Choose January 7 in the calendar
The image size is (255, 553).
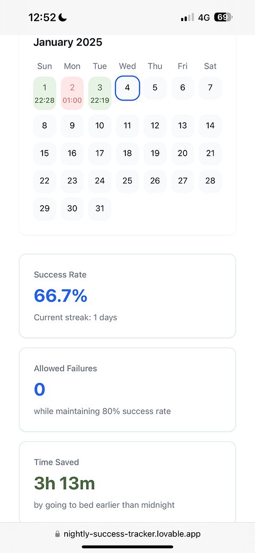(x=210, y=88)
